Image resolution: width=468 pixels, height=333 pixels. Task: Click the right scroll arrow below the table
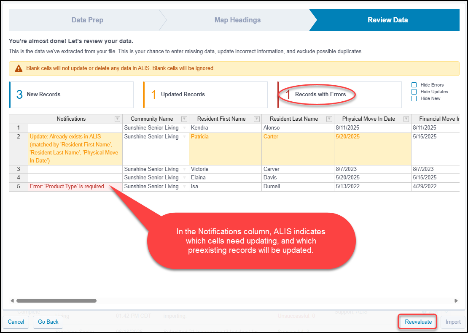click(x=456, y=301)
